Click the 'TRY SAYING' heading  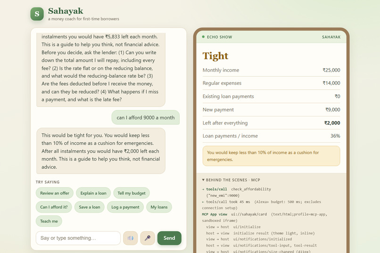coord(48,182)
